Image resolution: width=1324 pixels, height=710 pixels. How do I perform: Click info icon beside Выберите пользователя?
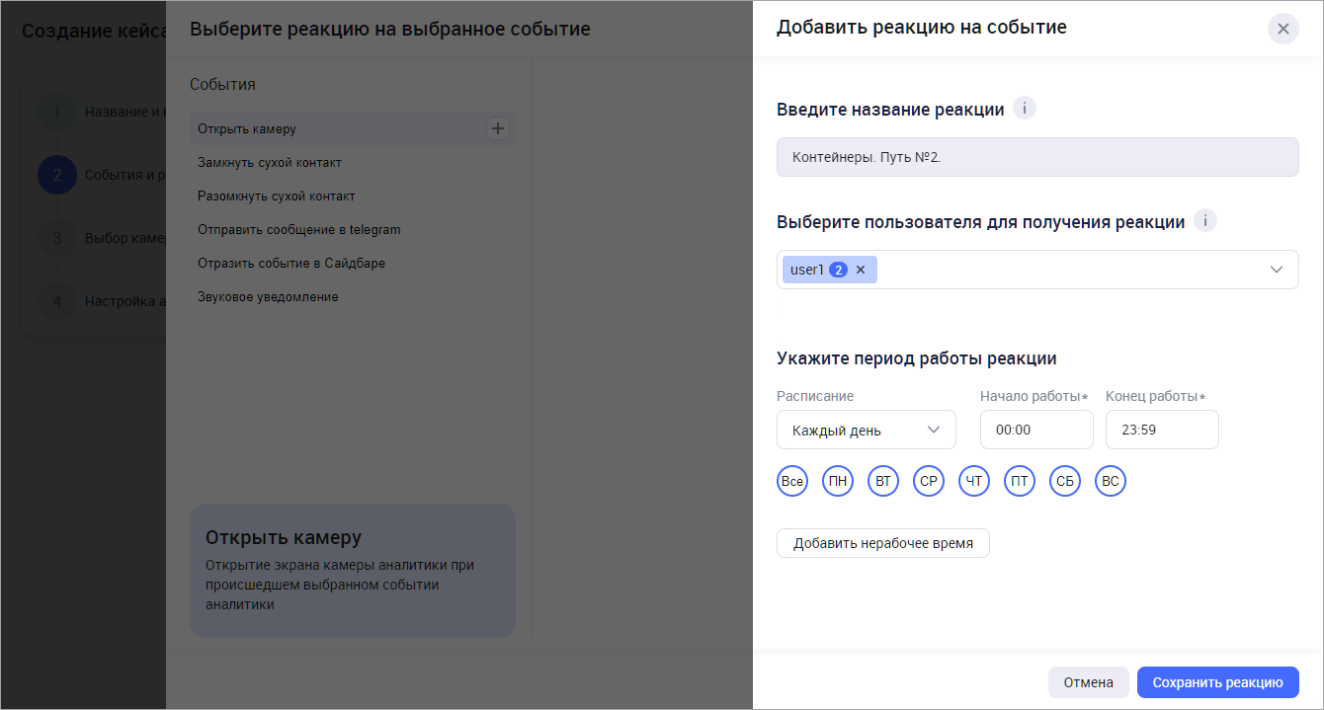click(x=1204, y=221)
